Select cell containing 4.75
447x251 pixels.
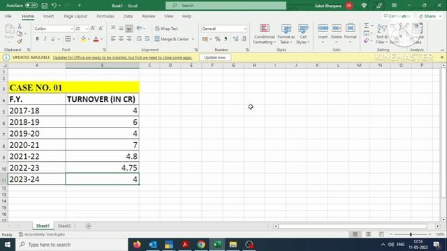point(103,167)
